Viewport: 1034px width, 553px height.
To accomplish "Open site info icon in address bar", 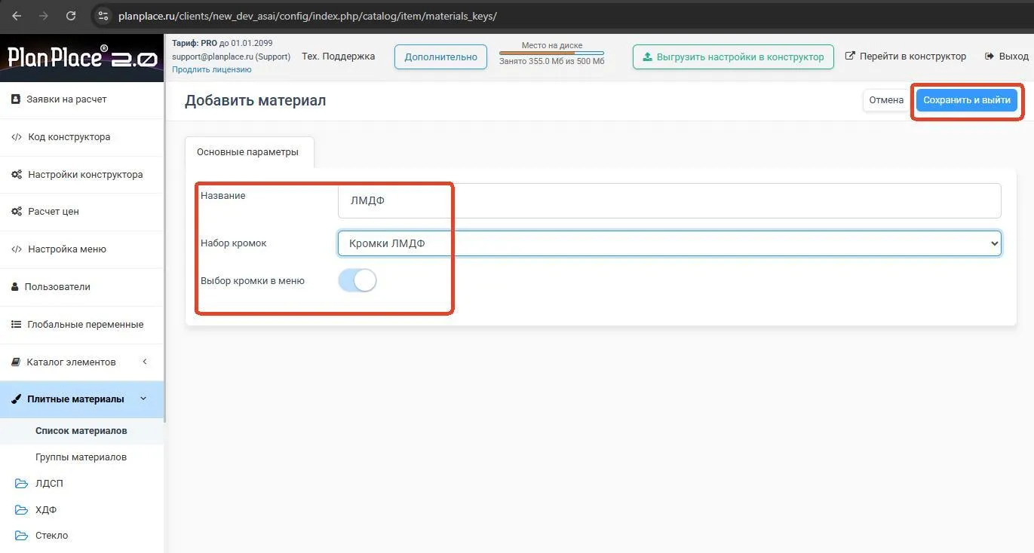I will [103, 16].
